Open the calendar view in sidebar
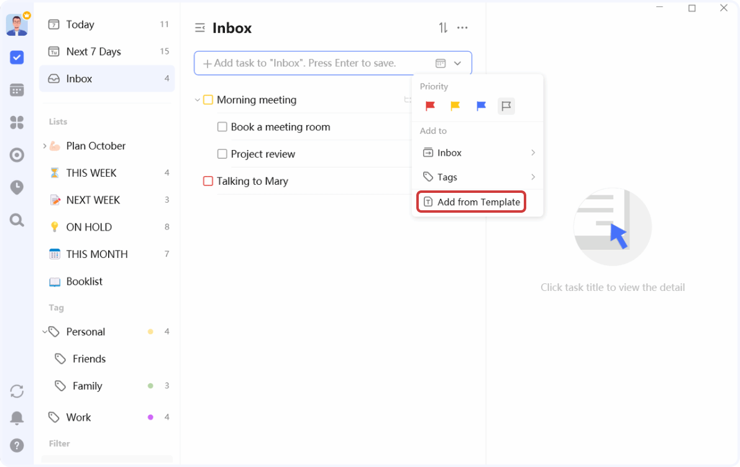The image size is (740, 467). [17, 90]
